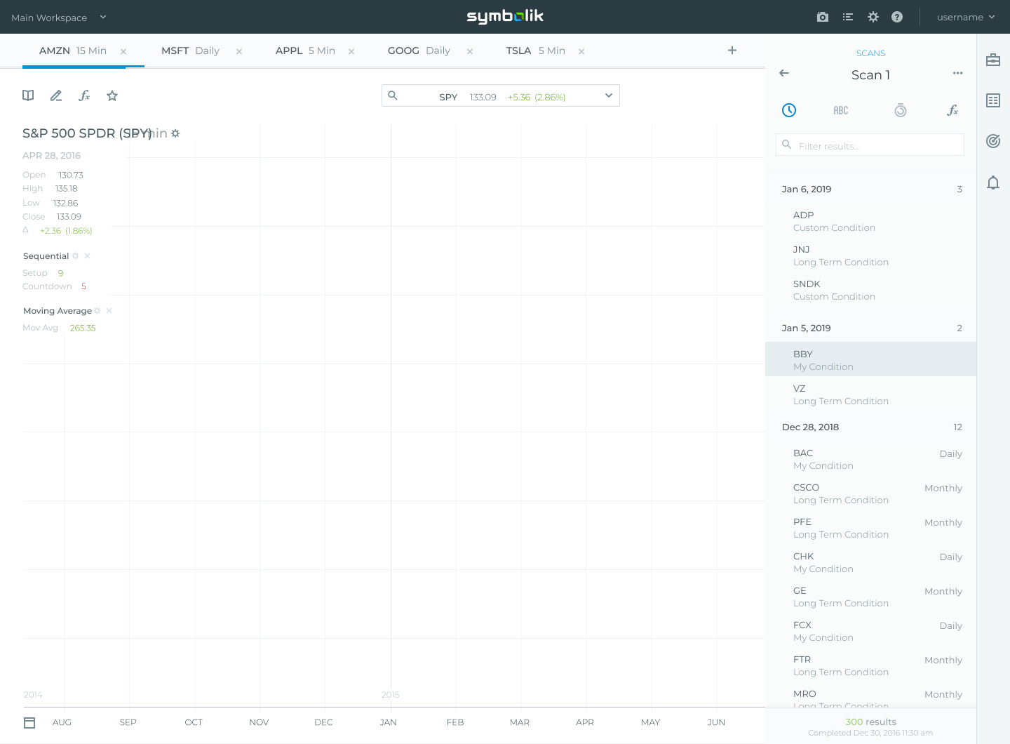This screenshot has width=1010, height=744.
Task: Open chart settings gear beside title
Action: point(175,133)
